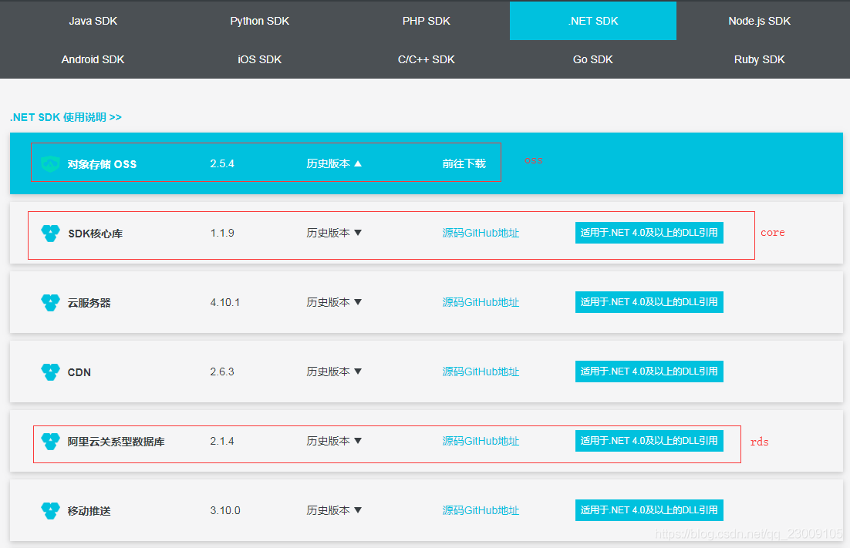Click version number 4.10.1
This screenshot has height=548, width=850.
pos(225,302)
